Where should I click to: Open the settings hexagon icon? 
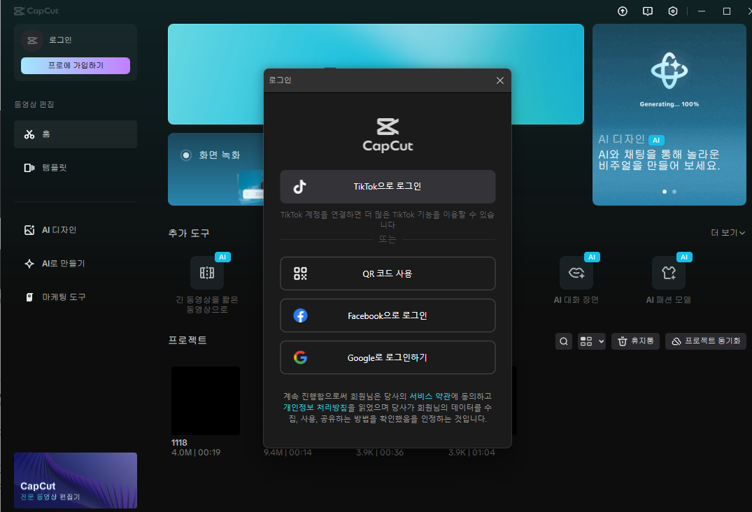tap(673, 11)
